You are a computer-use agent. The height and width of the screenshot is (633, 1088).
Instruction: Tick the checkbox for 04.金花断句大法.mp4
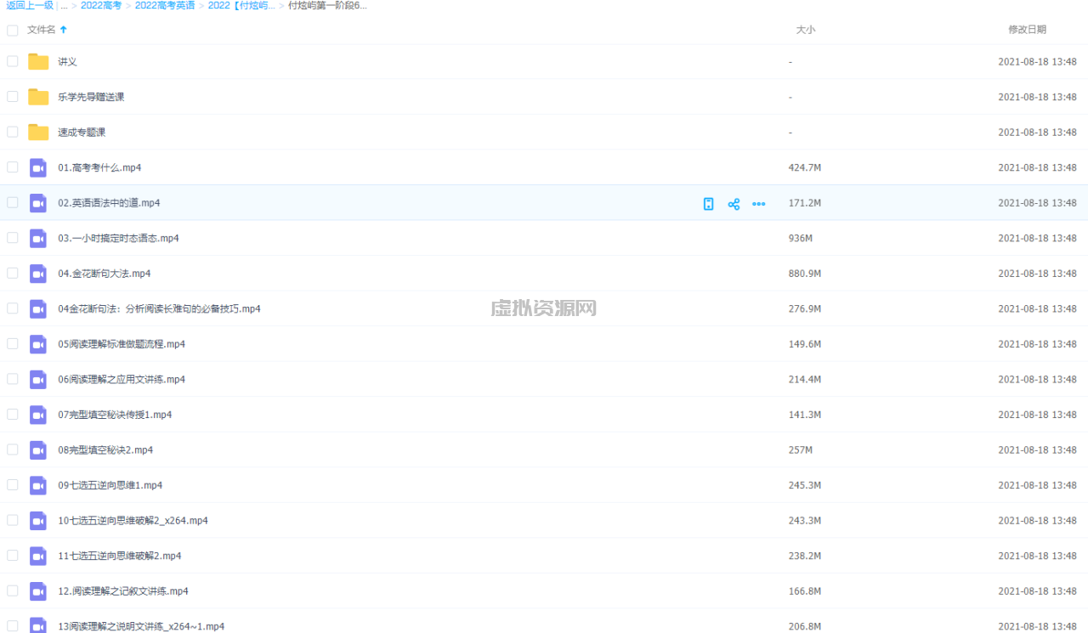(x=12, y=274)
